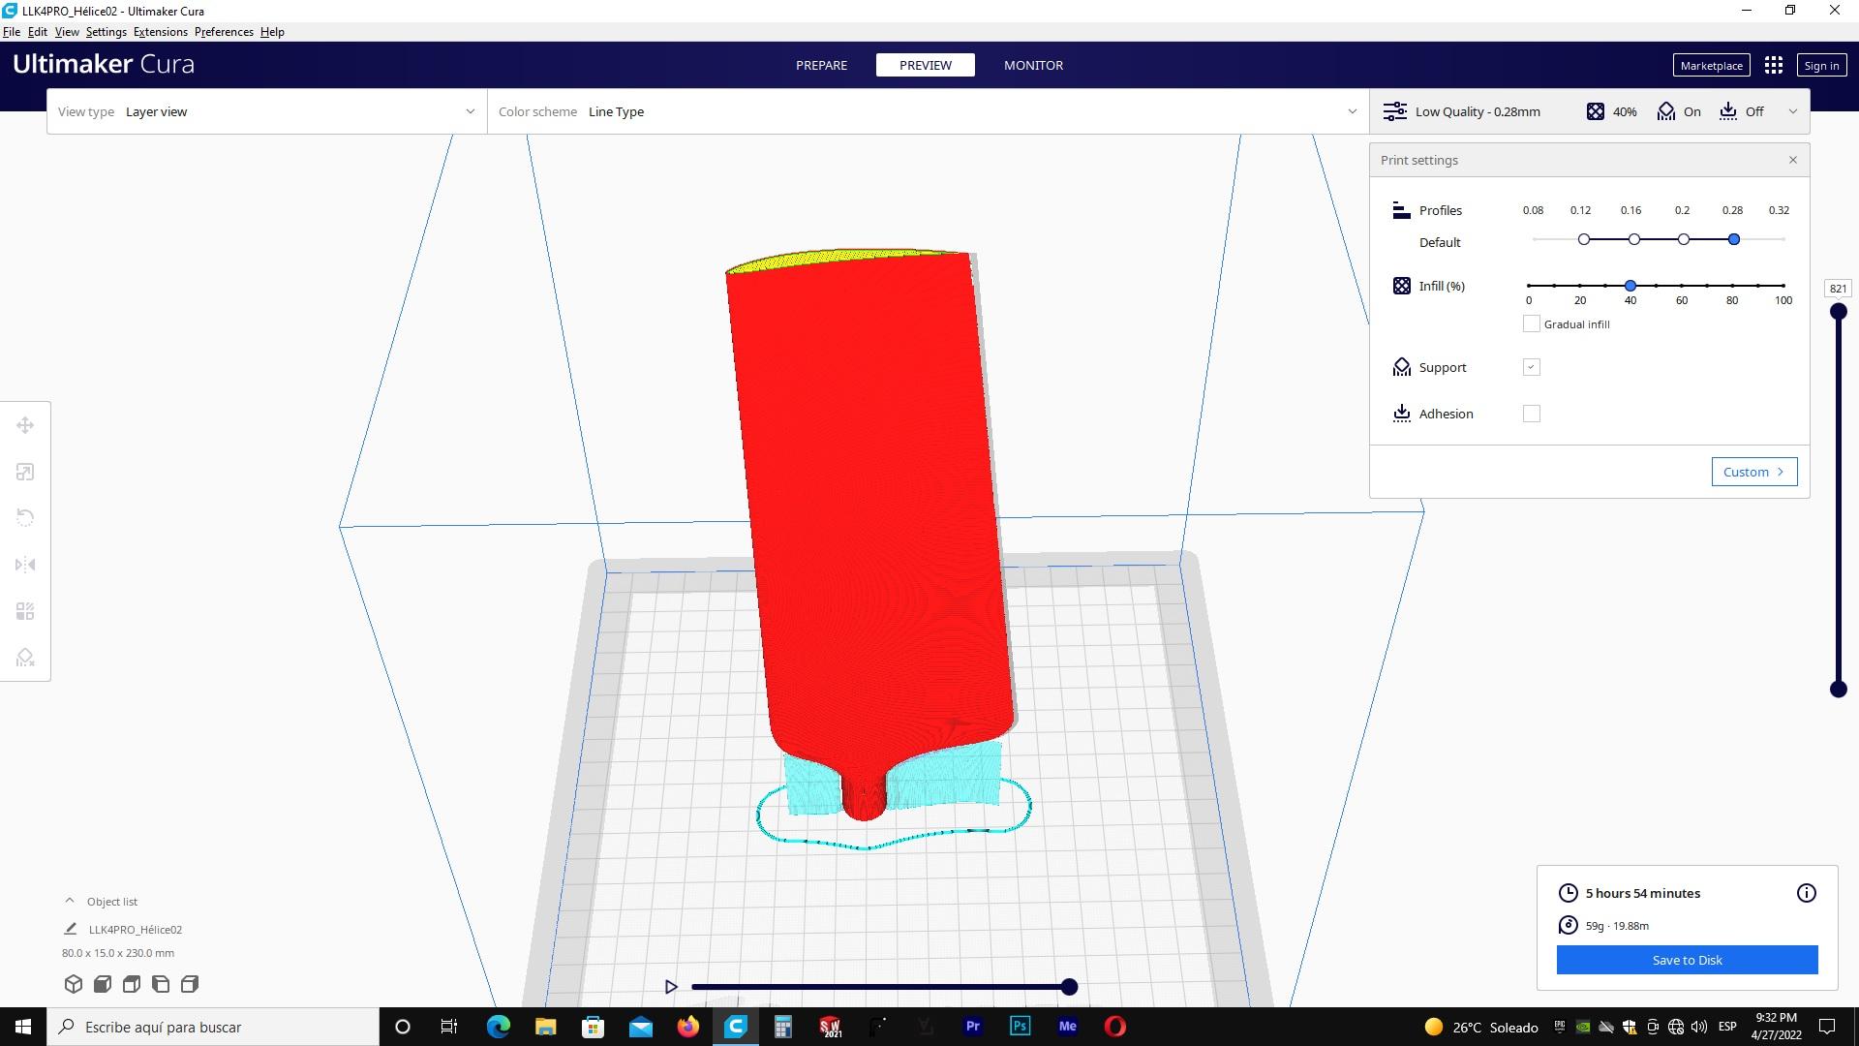Set infill slider to 60 percent
Image resolution: width=1859 pixels, height=1046 pixels.
pos(1682,286)
